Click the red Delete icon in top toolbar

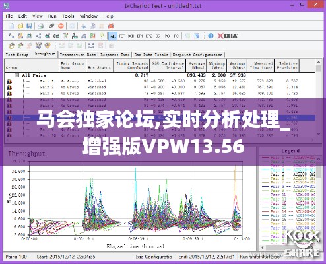click(x=111, y=26)
